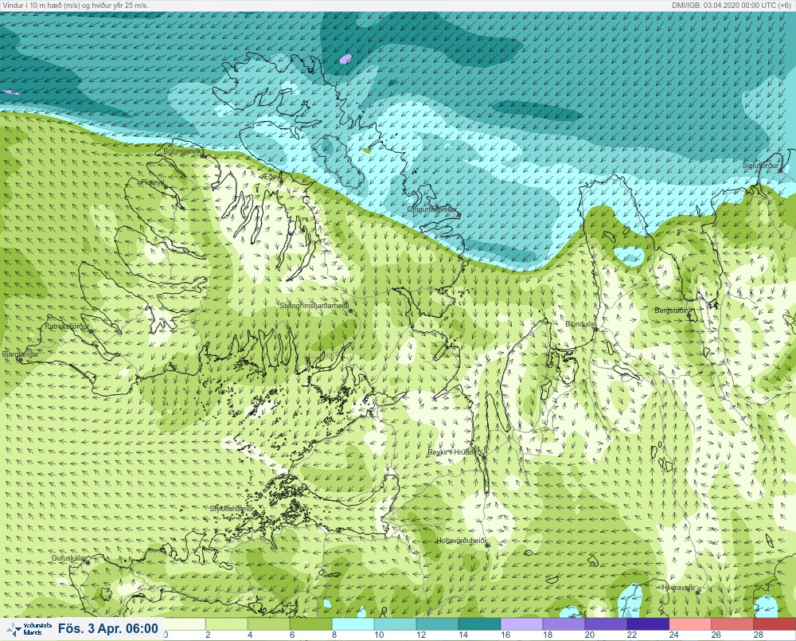Click the 24–26 m/s pink legend swatch
Screen dimensions: 796x641
690,623
